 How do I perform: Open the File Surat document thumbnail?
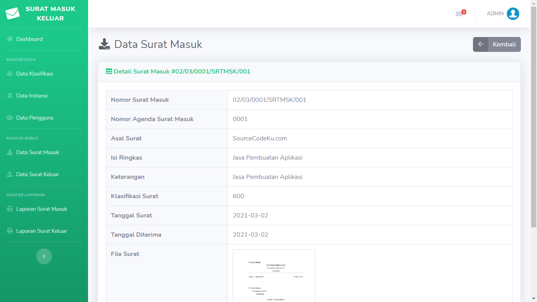pos(274,276)
